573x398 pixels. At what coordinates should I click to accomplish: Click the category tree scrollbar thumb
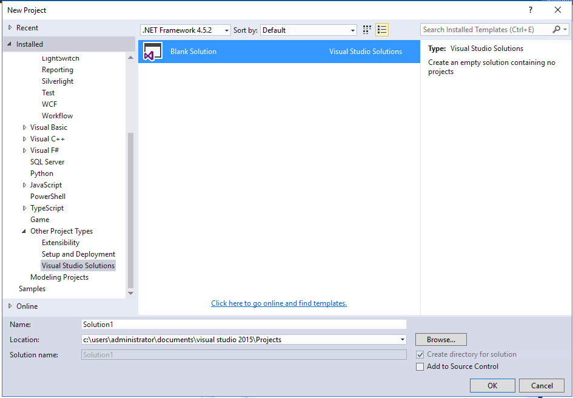pyautogui.click(x=130, y=211)
